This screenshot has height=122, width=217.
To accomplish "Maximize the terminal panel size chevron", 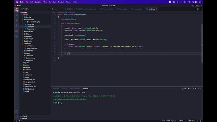I will pos(198,89).
